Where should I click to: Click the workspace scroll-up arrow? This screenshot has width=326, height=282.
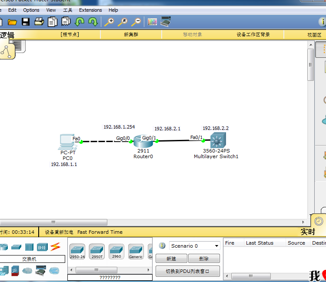[311, 45]
